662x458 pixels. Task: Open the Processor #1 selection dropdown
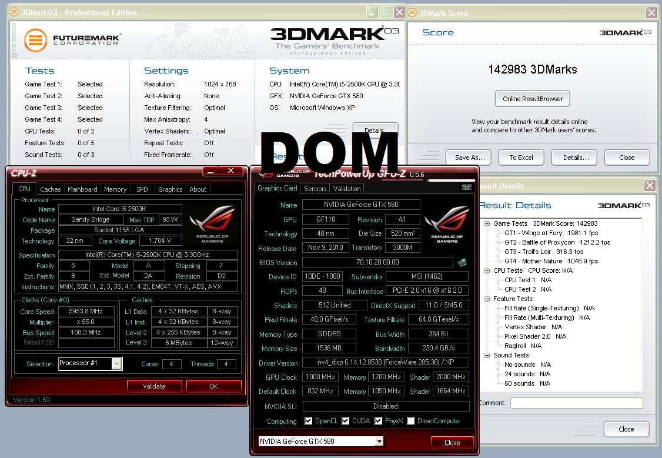116,364
